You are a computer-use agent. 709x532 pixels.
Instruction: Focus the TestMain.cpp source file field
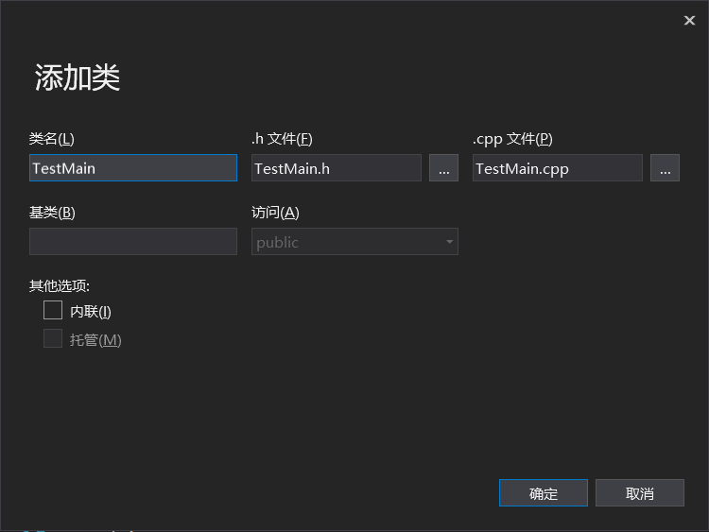pos(557,168)
